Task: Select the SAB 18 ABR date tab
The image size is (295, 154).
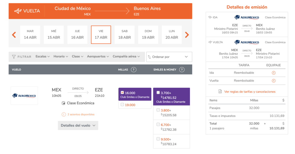Action: click(x=124, y=35)
